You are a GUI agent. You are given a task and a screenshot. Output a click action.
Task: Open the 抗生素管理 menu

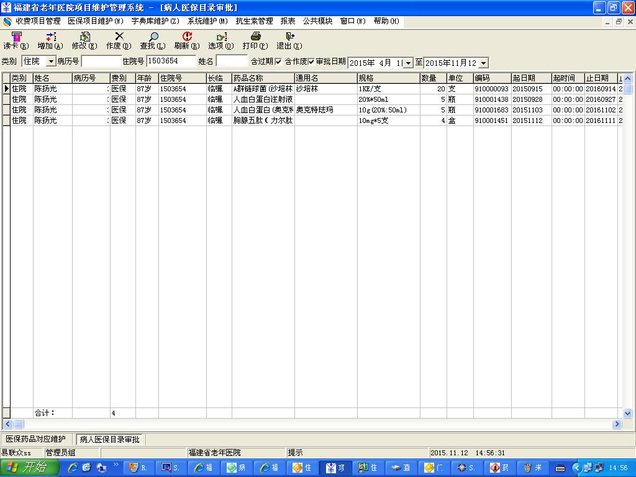[x=254, y=21]
